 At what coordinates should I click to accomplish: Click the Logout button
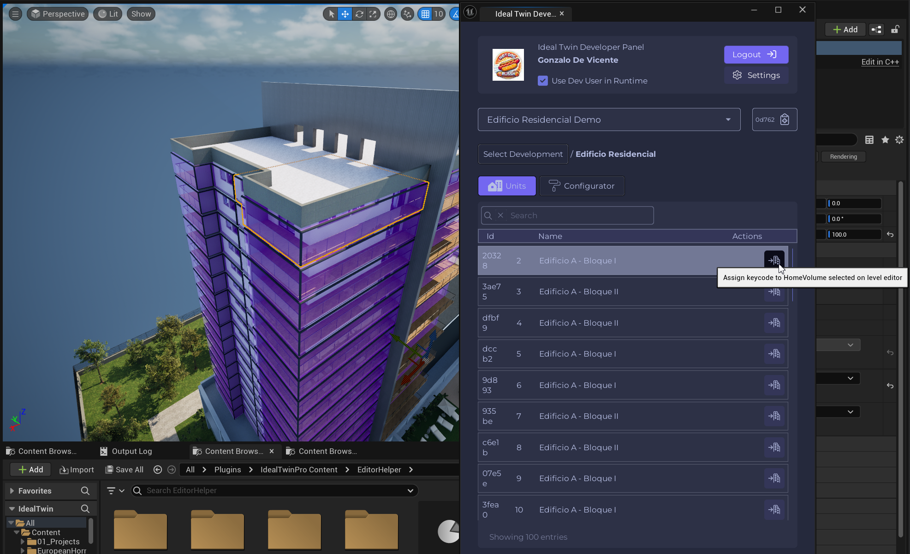[755, 54]
